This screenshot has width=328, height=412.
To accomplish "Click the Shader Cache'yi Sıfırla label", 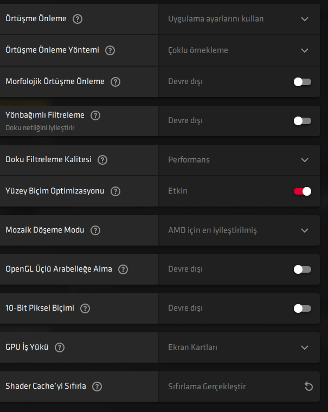I will tap(46, 387).
